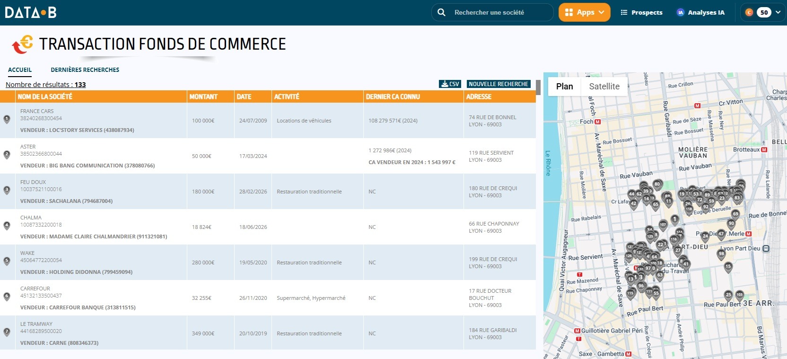This screenshot has width=787, height=359.
Task: Click the 'Nombre de résultats : 133' text
Action: tap(46, 85)
